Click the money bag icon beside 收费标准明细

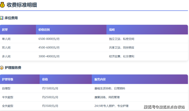3,5
